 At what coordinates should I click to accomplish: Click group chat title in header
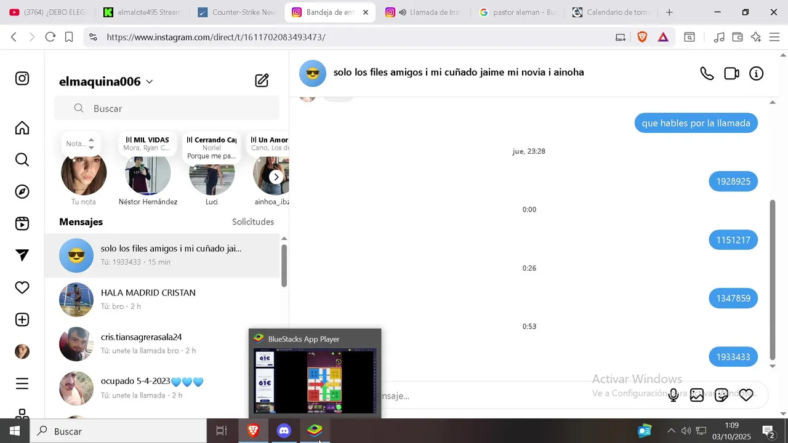coord(459,72)
